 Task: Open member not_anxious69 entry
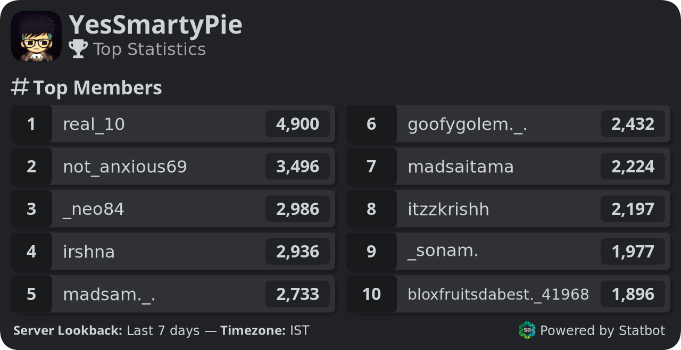tap(173, 166)
